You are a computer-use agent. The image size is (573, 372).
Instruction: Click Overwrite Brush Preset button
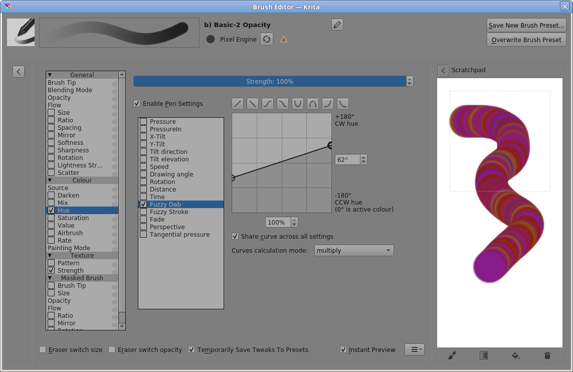click(x=526, y=40)
